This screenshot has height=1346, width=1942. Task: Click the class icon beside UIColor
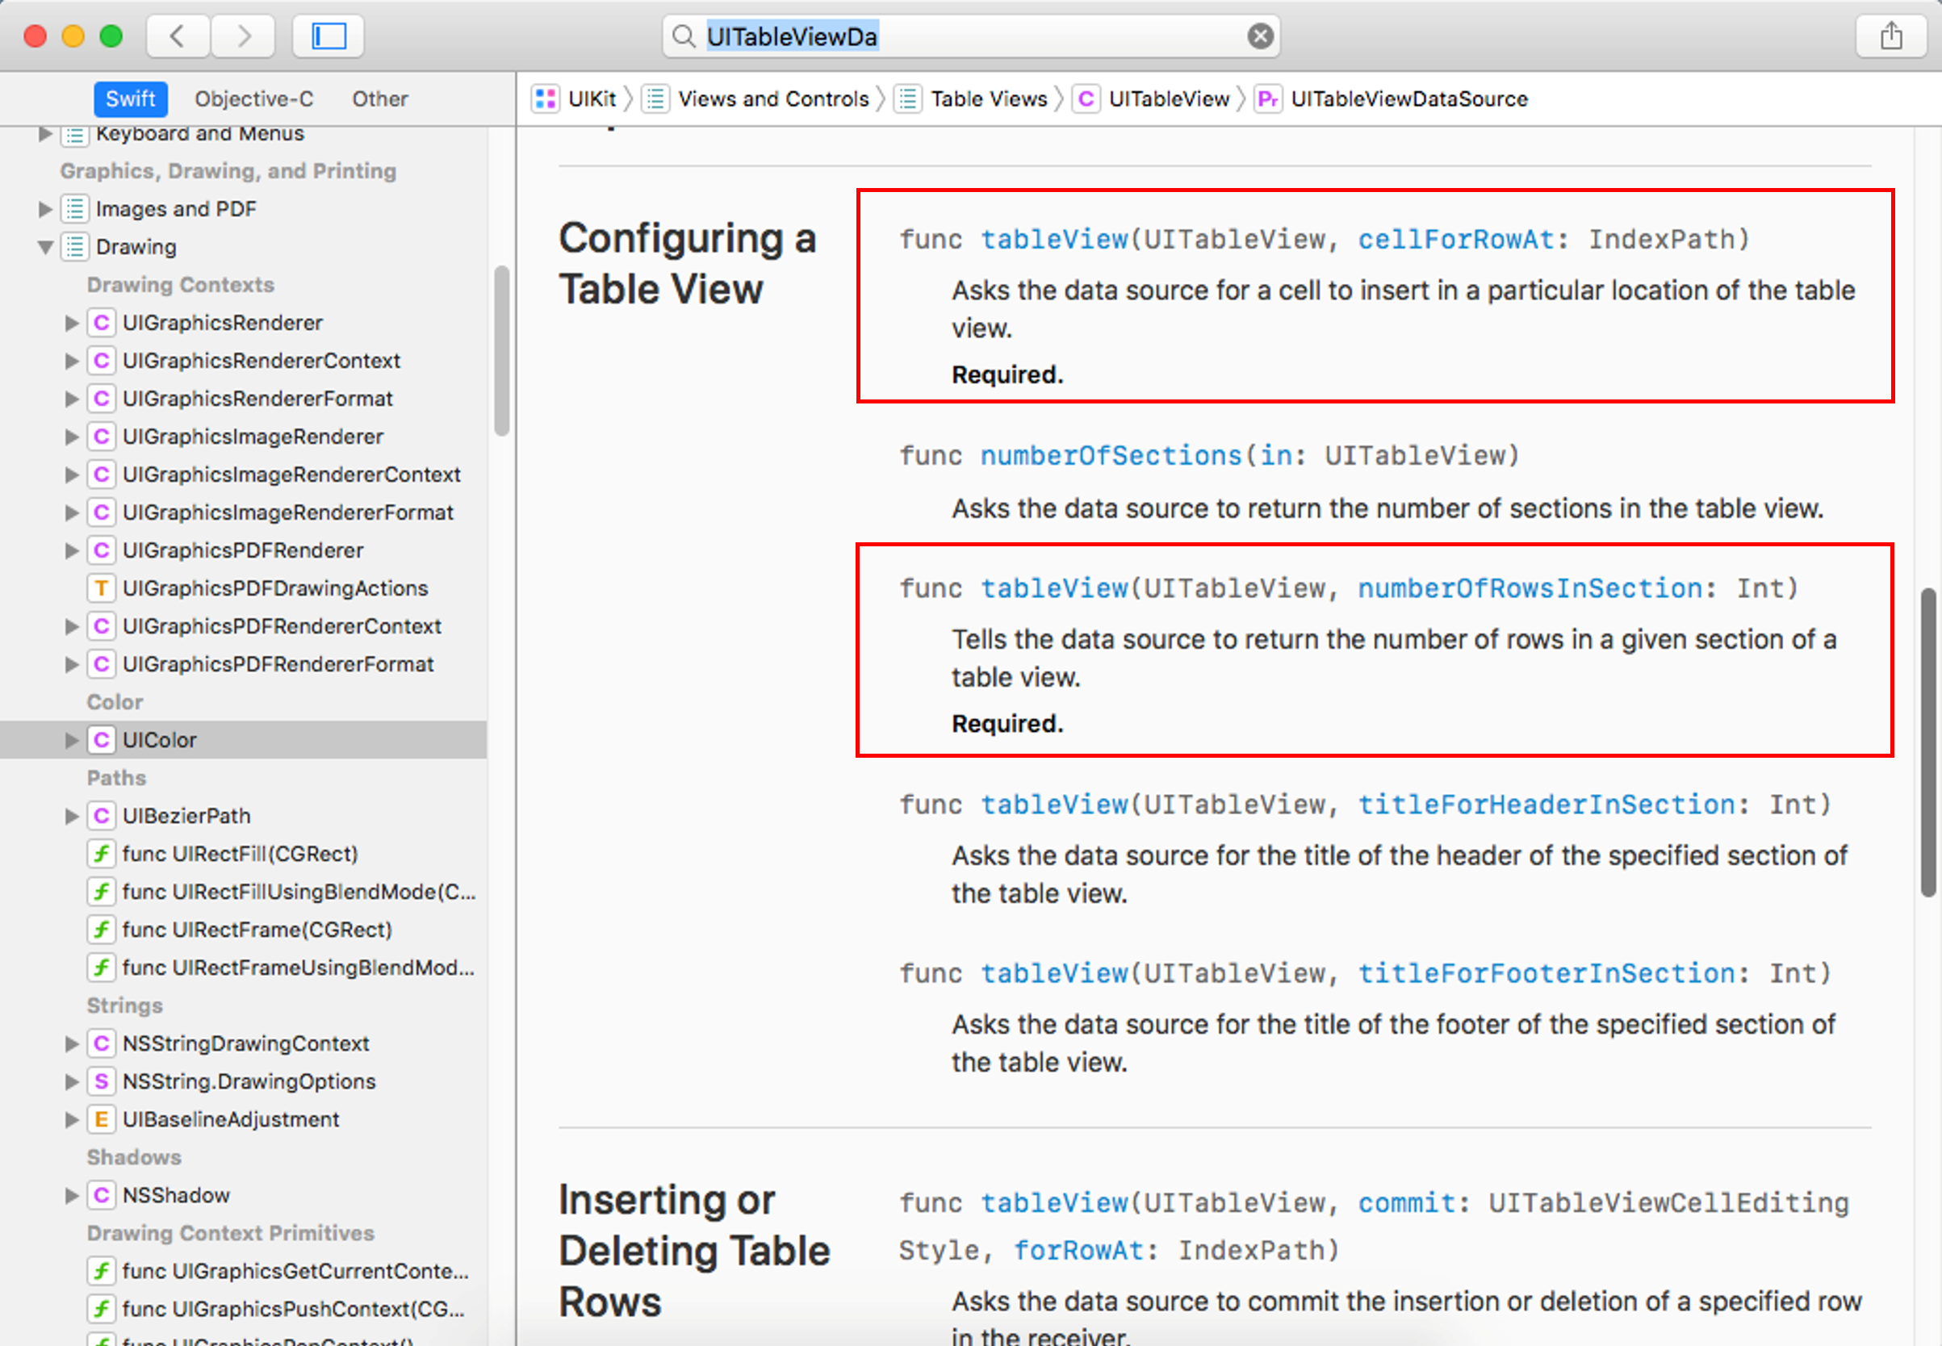point(101,740)
